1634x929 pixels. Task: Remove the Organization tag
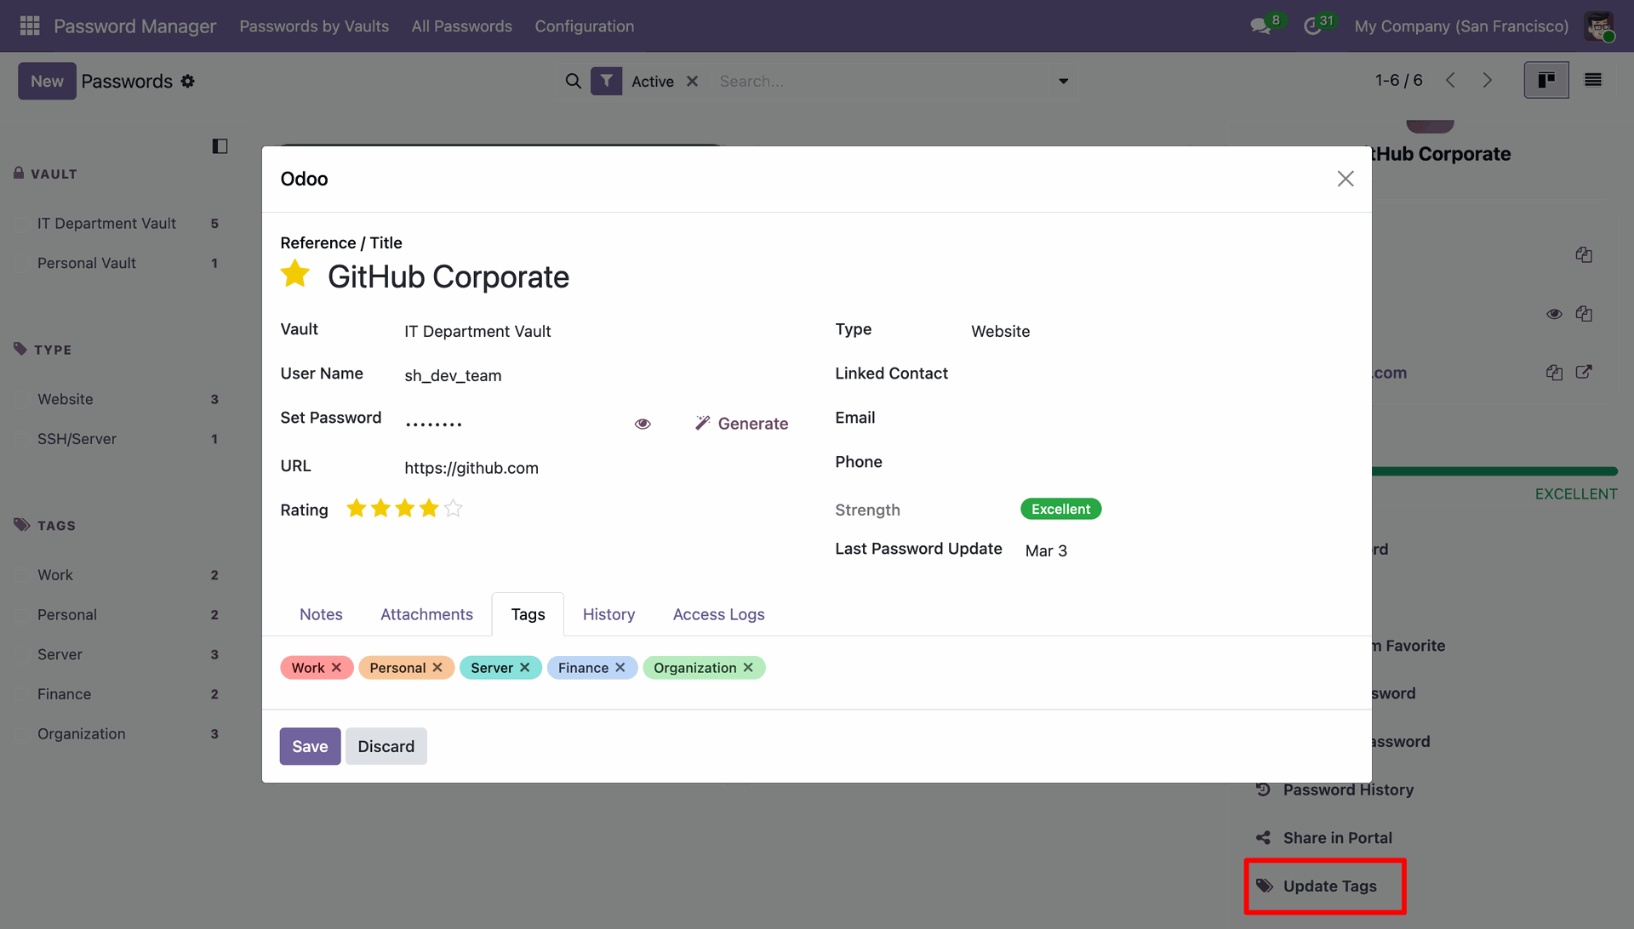click(748, 668)
